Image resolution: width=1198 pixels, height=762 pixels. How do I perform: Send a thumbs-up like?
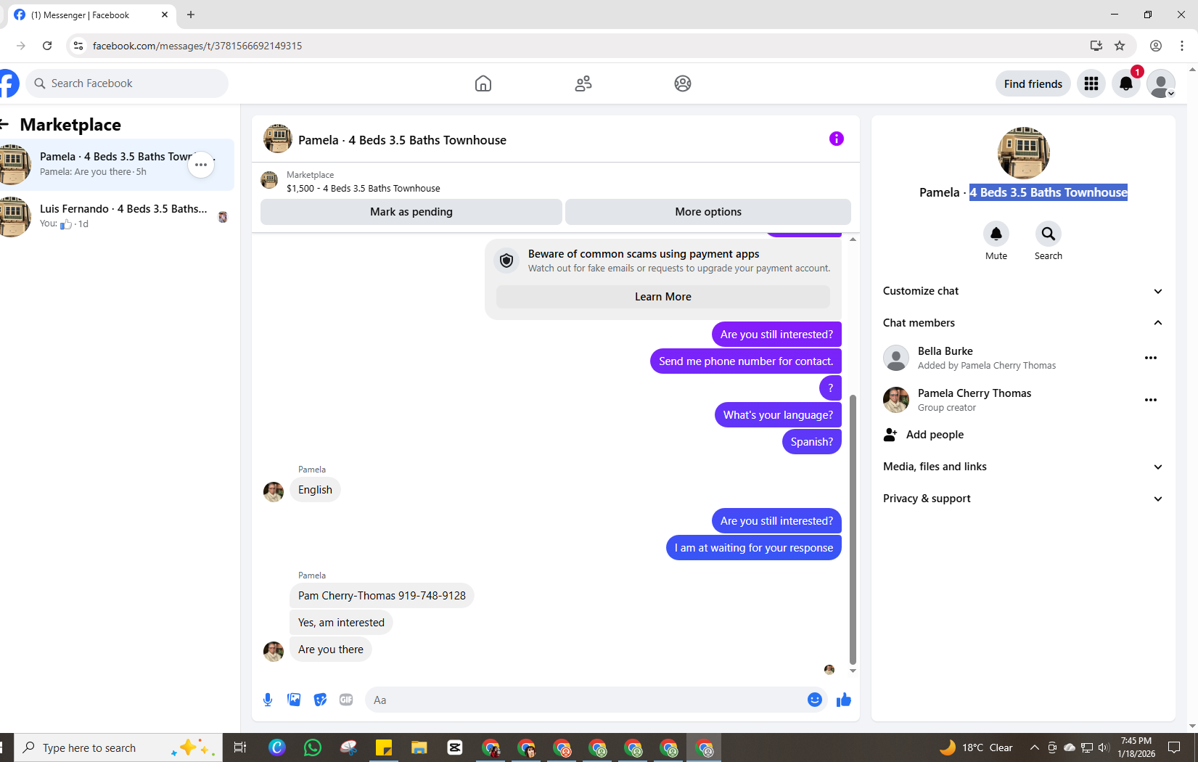pos(843,700)
